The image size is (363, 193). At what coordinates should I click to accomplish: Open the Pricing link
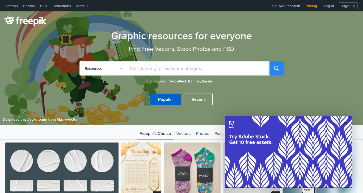tap(311, 6)
